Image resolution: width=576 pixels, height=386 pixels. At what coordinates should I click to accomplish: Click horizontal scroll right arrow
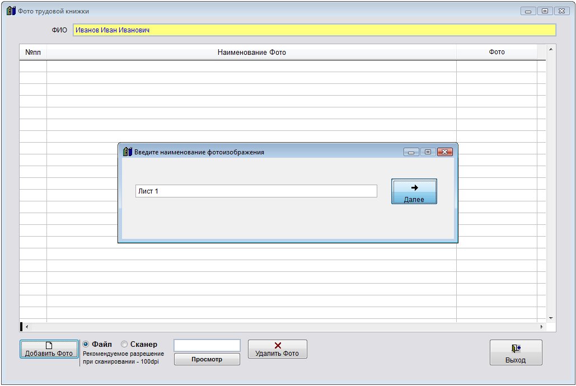(x=541, y=327)
